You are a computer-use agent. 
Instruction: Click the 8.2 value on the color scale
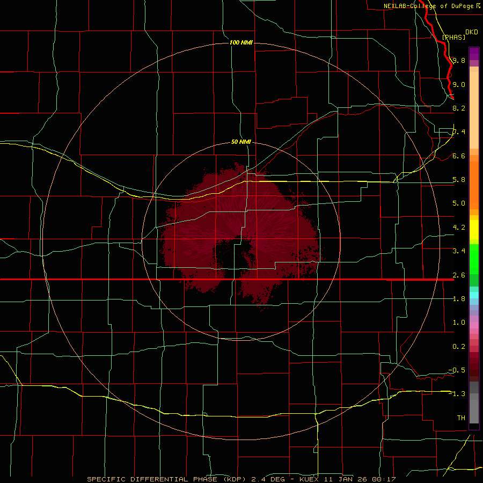click(x=459, y=108)
